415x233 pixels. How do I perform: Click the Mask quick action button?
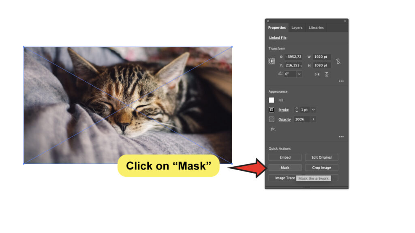[285, 167]
